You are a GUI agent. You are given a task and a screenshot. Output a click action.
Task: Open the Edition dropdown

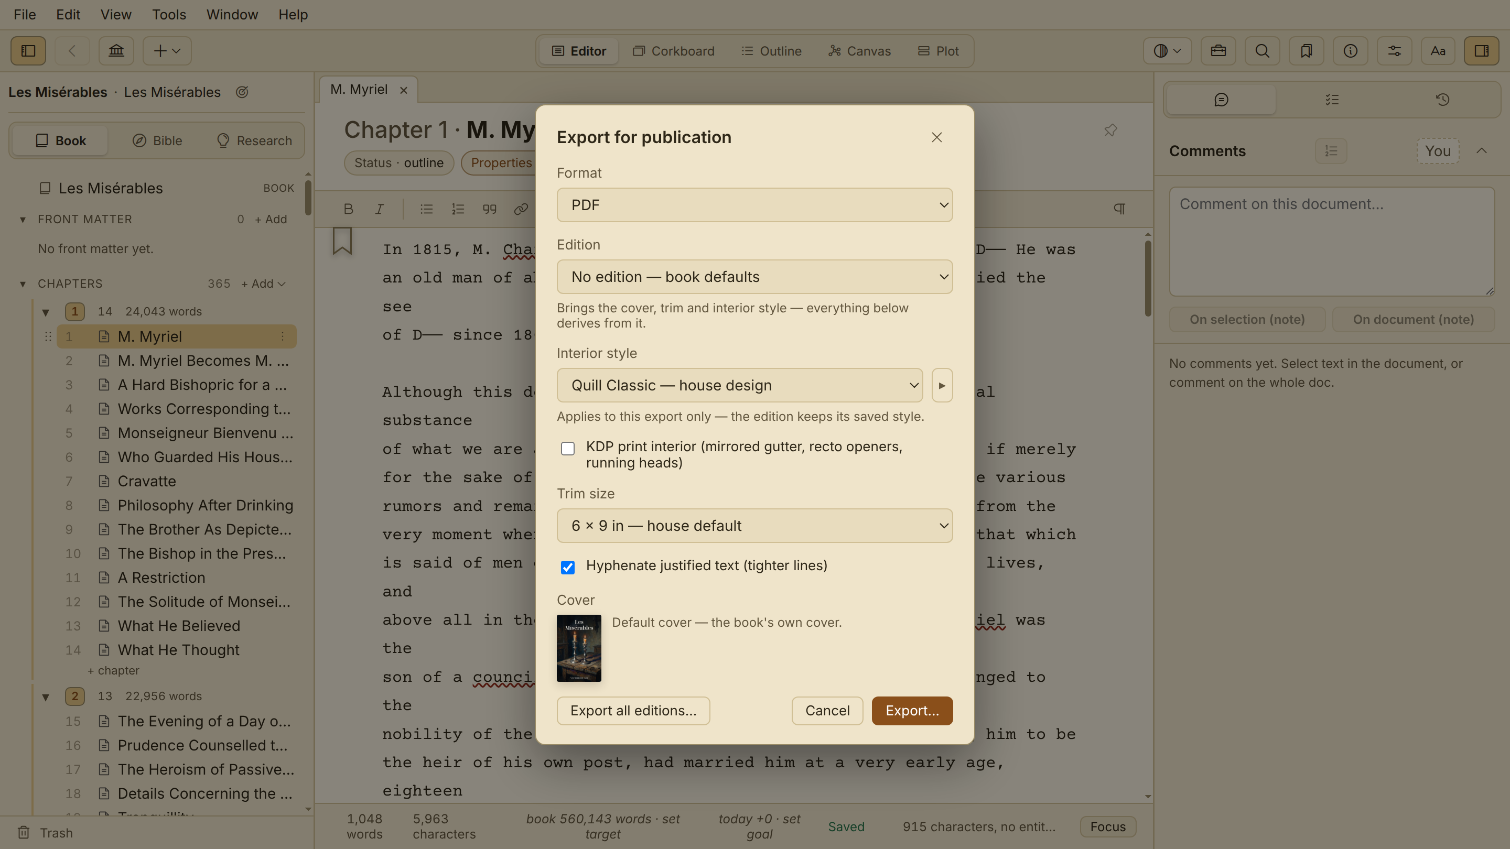pyautogui.click(x=754, y=277)
